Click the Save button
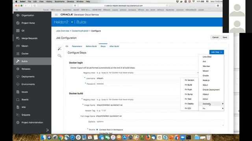The height and width of the screenshot is (141, 252). pos(225,38)
